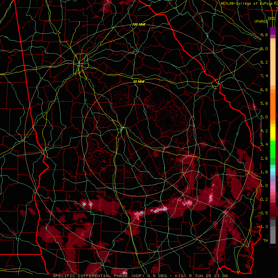Click the 4.2 value on the color scale
The width and height of the screenshot is (278, 278).
[264, 131]
